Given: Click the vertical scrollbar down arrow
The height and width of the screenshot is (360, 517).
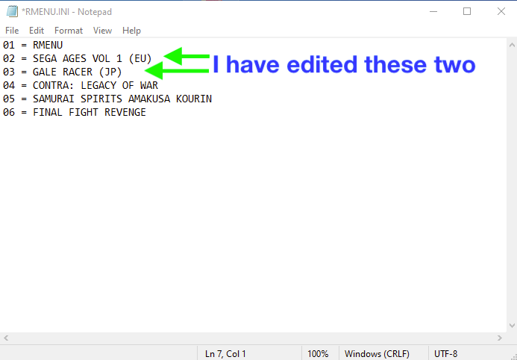Looking at the screenshot, I should pyautogui.click(x=512, y=326).
